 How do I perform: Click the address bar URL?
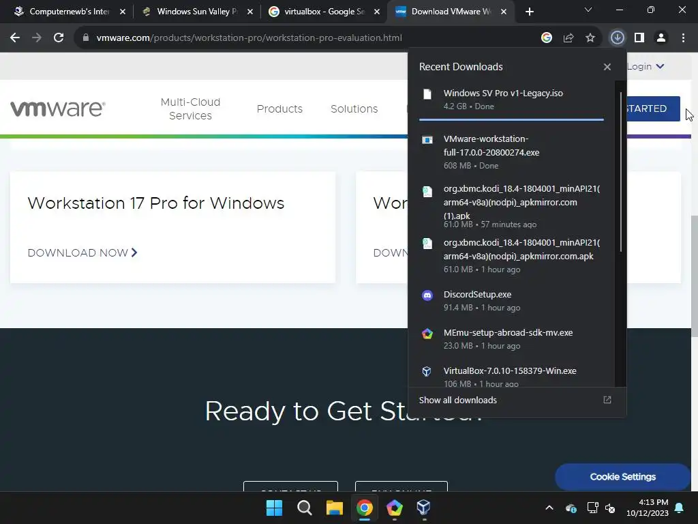coord(249,38)
